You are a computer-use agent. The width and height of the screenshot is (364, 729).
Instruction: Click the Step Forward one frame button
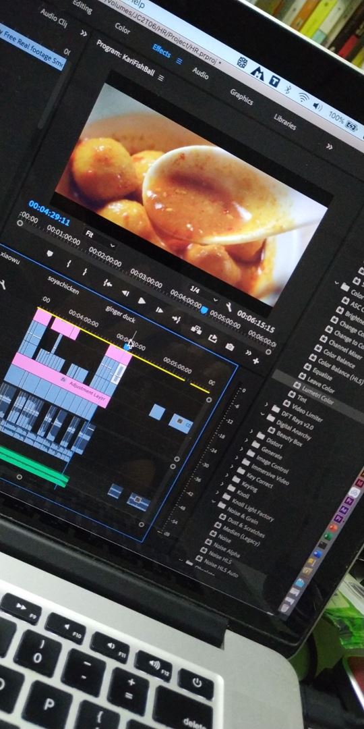tap(159, 310)
